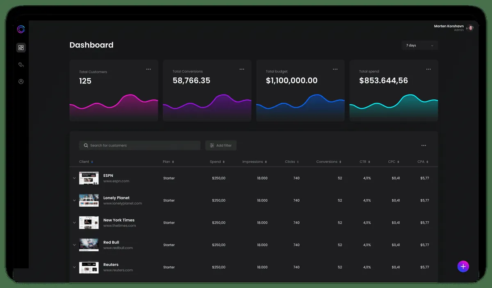The width and height of the screenshot is (492, 288).
Task: Open Total Customers card three-dot menu
Action: pos(148,70)
